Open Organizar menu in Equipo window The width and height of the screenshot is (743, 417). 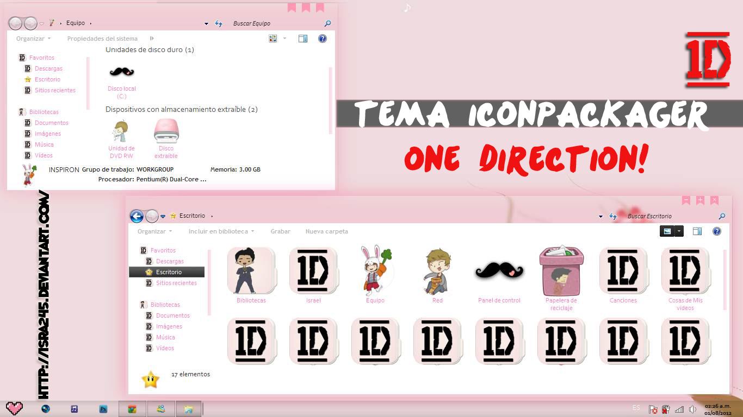pos(33,39)
